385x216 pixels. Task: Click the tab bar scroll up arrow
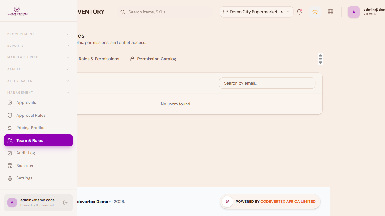[x=320, y=55]
